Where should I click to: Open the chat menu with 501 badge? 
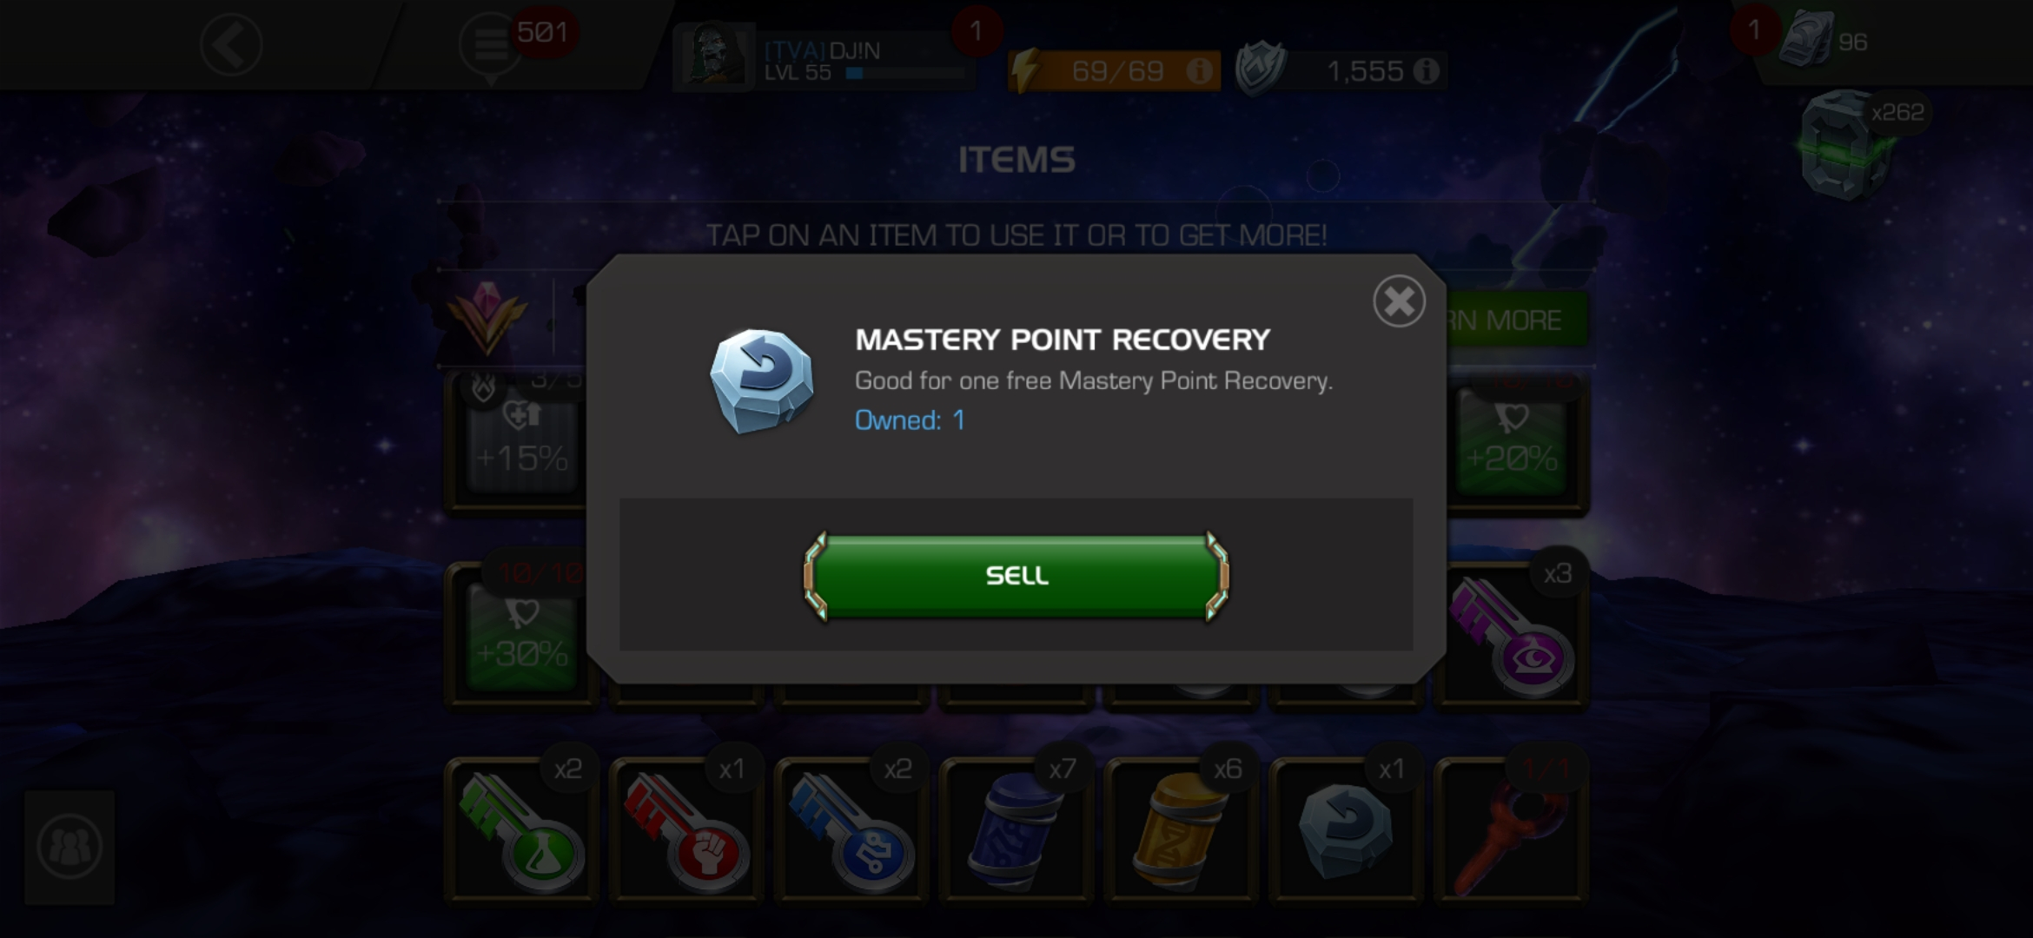point(492,45)
